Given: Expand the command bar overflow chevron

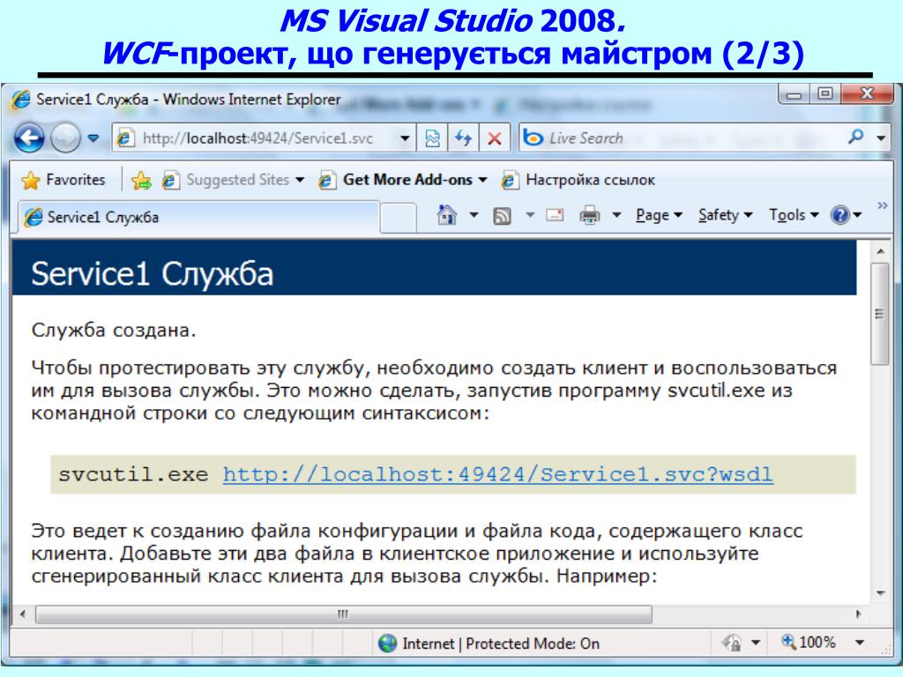Looking at the screenshot, I should [x=882, y=205].
